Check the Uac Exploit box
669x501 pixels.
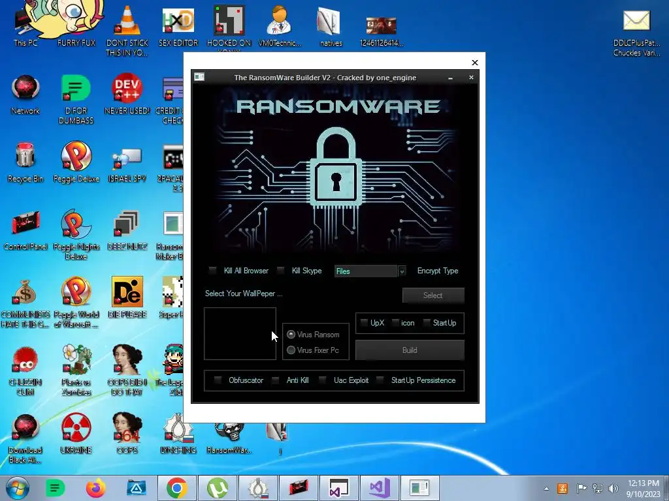(x=323, y=380)
